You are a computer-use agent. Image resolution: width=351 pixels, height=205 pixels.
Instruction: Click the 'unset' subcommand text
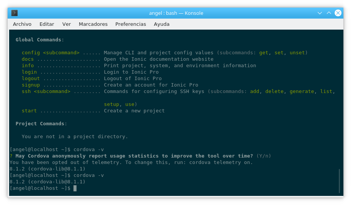click(297, 53)
